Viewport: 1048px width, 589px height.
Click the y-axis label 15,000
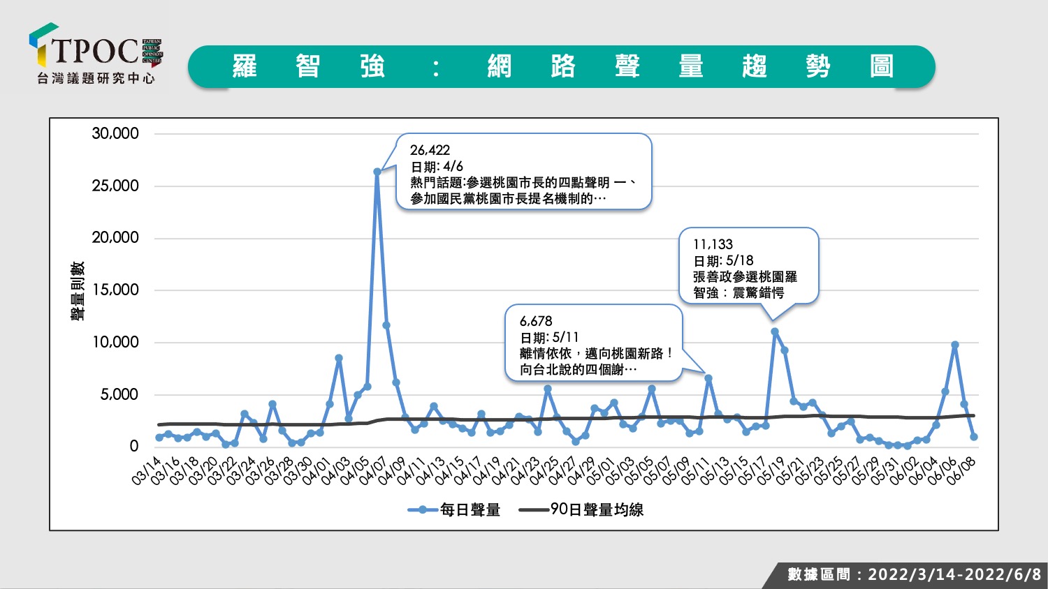coord(115,290)
